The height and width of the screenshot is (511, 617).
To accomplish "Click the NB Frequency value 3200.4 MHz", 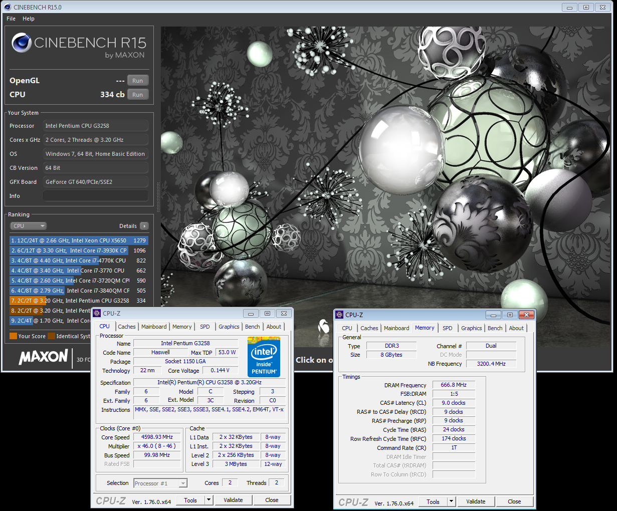I will tap(491, 364).
